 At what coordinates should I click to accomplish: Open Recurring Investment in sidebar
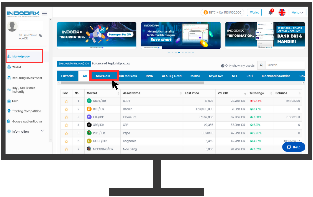(x=27, y=78)
